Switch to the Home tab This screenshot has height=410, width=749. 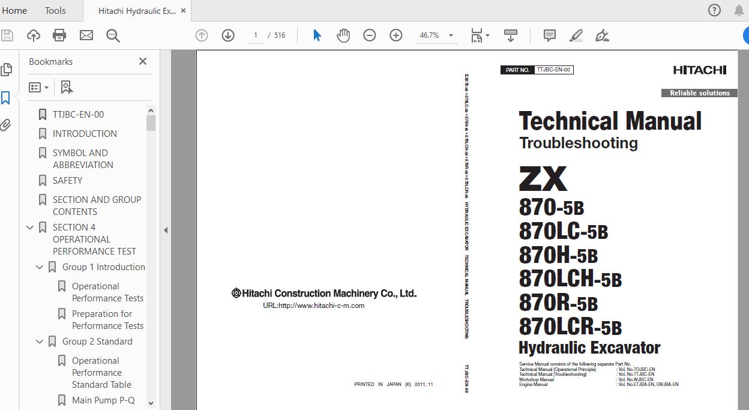pos(14,10)
